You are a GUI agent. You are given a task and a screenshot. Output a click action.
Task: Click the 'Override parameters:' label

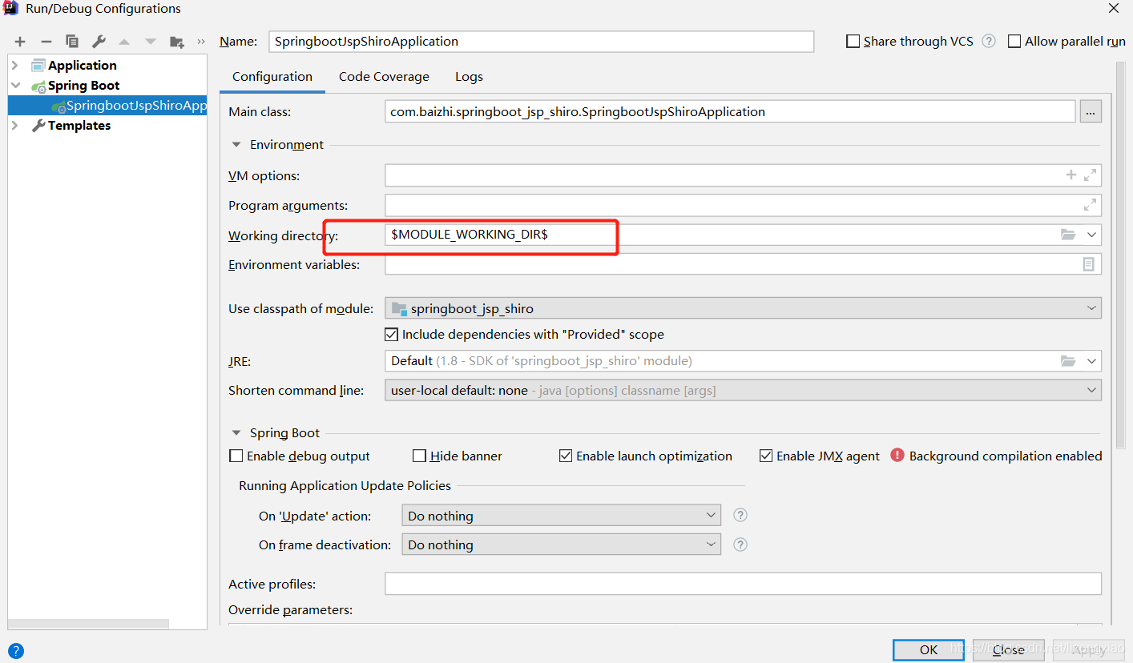click(x=291, y=610)
